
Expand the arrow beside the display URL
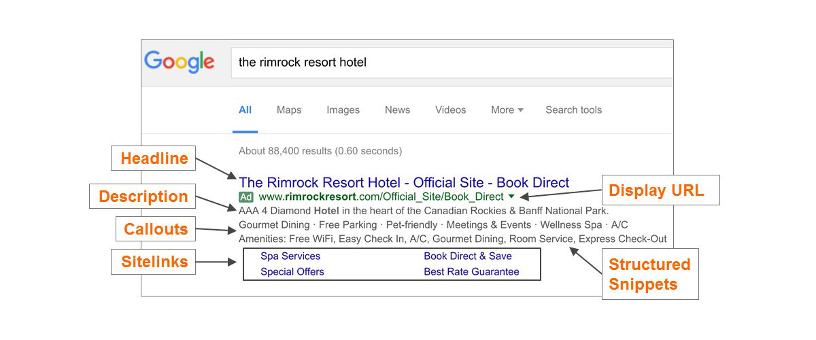click(x=511, y=197)
